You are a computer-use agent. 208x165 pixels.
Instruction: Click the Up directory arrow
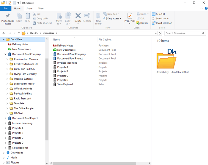(x=19, y=33)
